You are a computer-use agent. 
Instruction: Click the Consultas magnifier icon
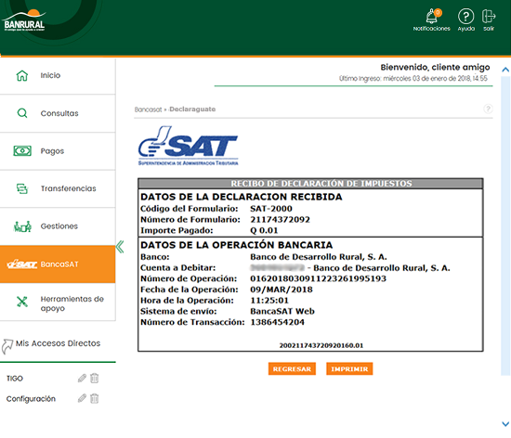click(x=22, y=113)
